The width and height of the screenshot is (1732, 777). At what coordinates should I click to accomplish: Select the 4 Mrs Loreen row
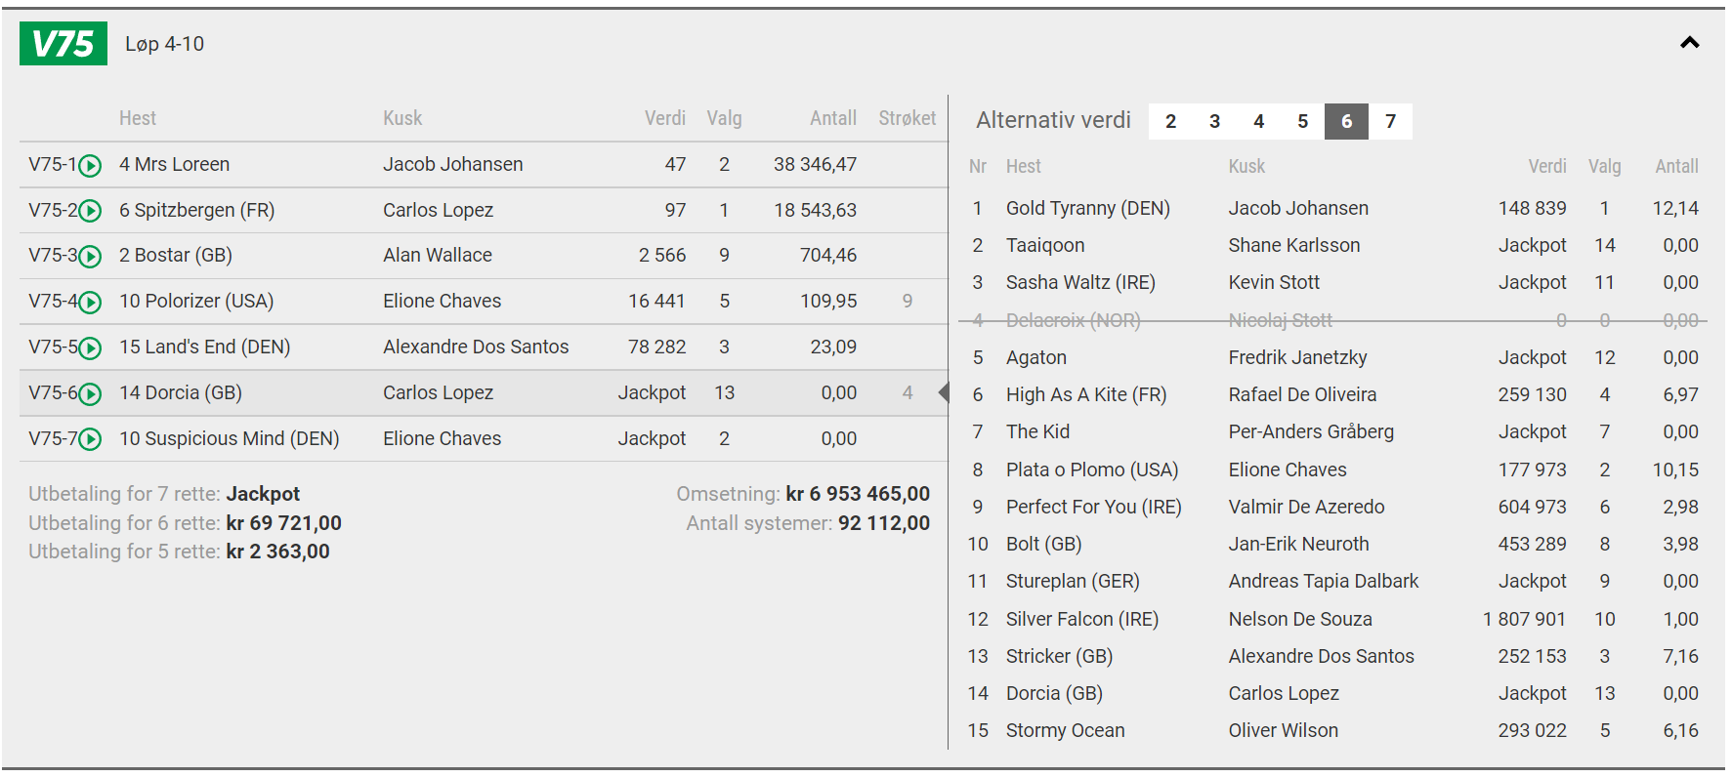pos(484,164)
